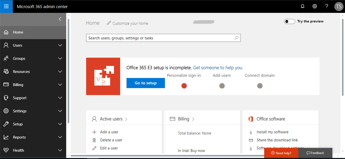The image size is (345, 159).
Task: Click the help question mark icon
Action: 326,7
